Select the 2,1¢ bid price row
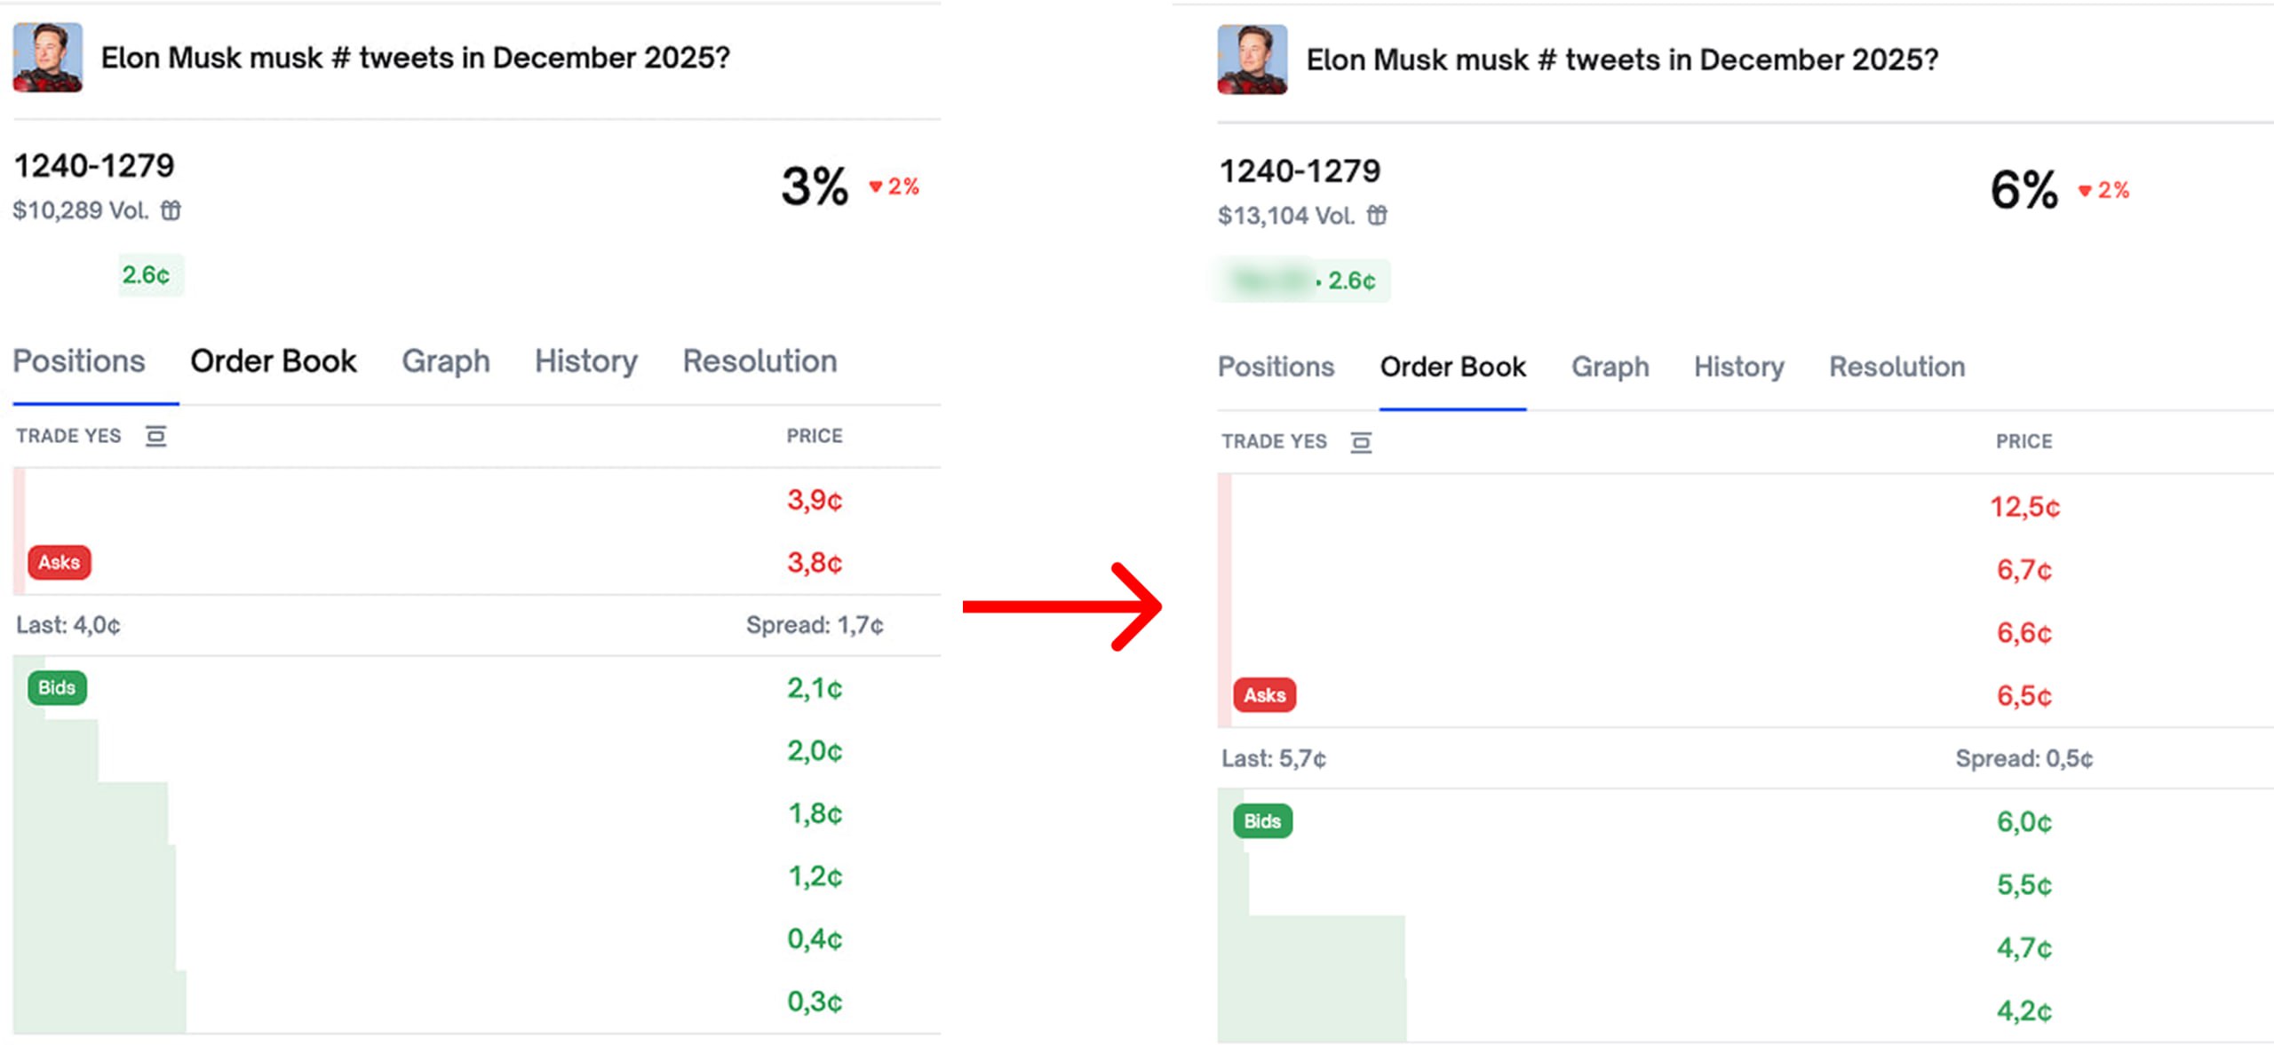Viewport: 2274px width, 1045px height. tap(815, 688)
